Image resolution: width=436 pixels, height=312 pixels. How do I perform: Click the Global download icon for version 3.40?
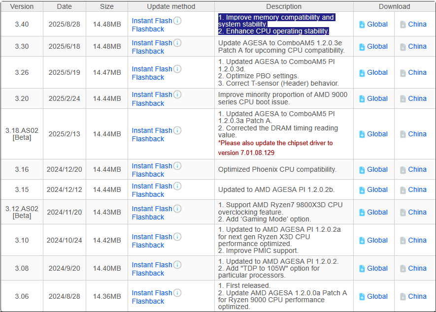(x=362, y=25)
